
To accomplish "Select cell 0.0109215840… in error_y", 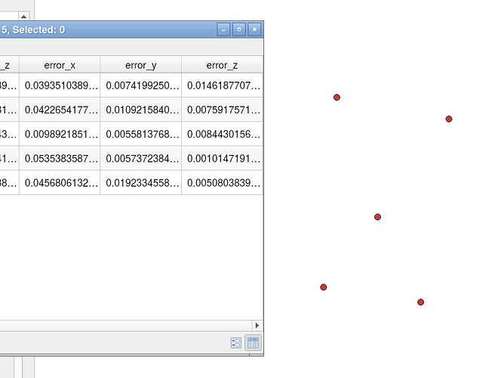I will point(141,110).
